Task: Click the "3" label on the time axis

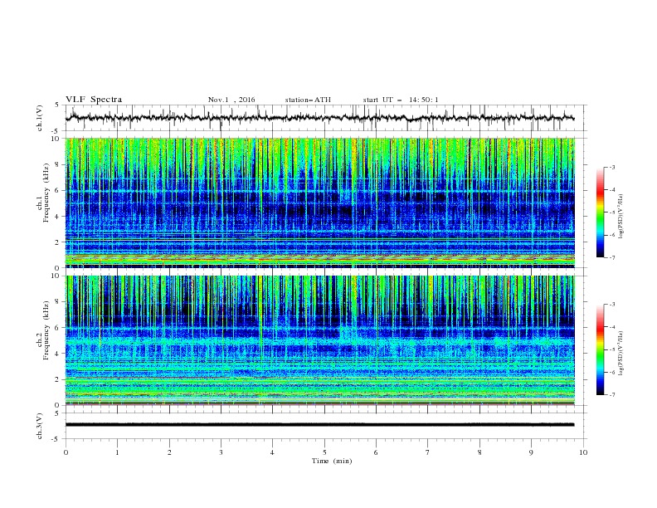Action: coord(221,452)
